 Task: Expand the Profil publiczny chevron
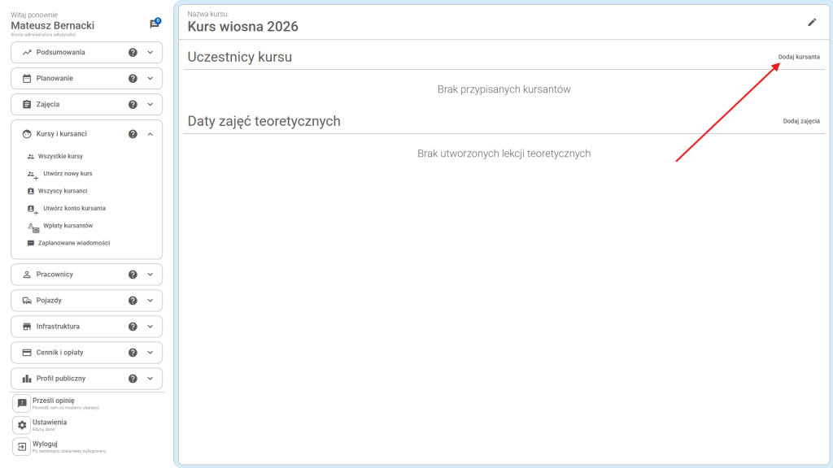pos(150,379)
